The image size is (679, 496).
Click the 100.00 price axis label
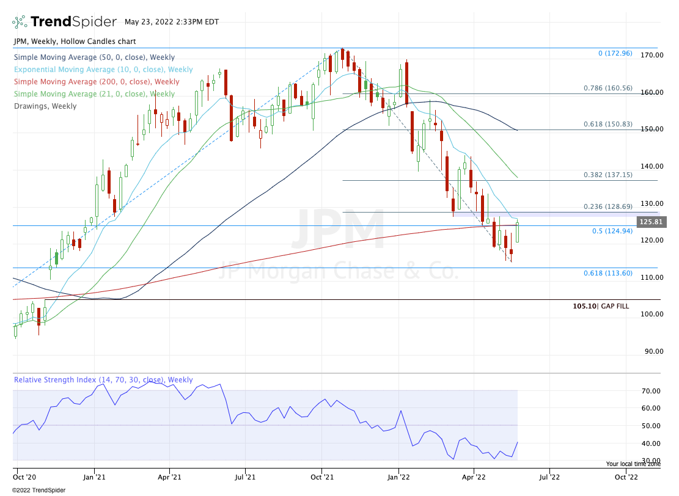point(651,314)
